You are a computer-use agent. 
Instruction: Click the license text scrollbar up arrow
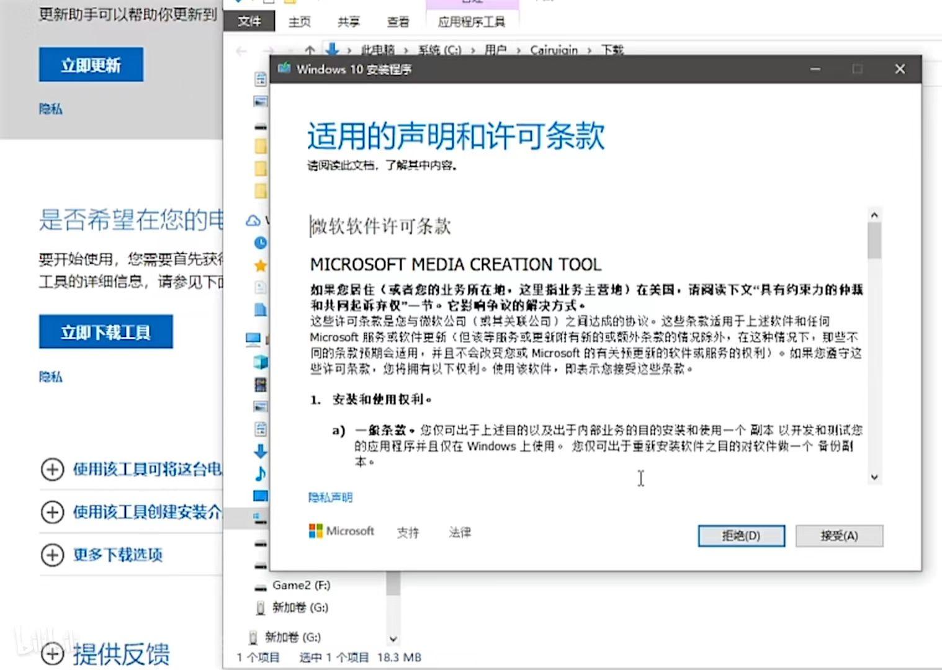point(874,215)
